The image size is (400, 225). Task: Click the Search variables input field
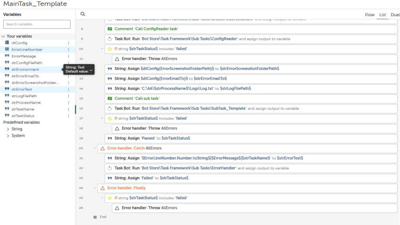[x=37, y=24]
